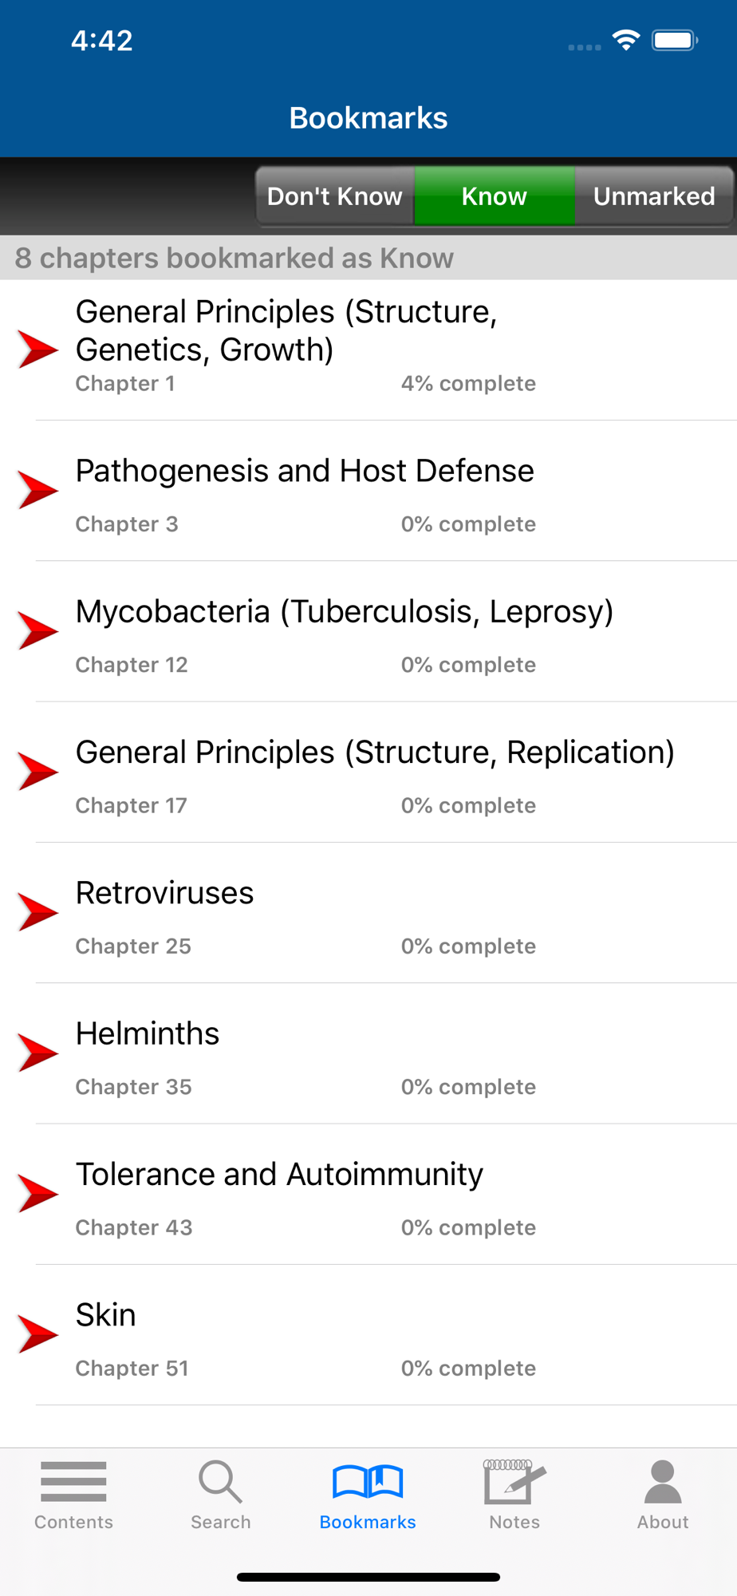
Task: Tap red arrow beside Skin chapter
Action: click(x=37, y=1334)
